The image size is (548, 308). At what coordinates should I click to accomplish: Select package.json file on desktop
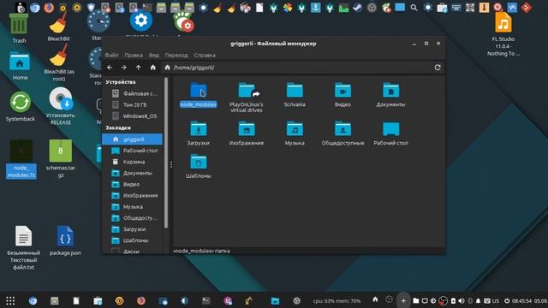65,241
